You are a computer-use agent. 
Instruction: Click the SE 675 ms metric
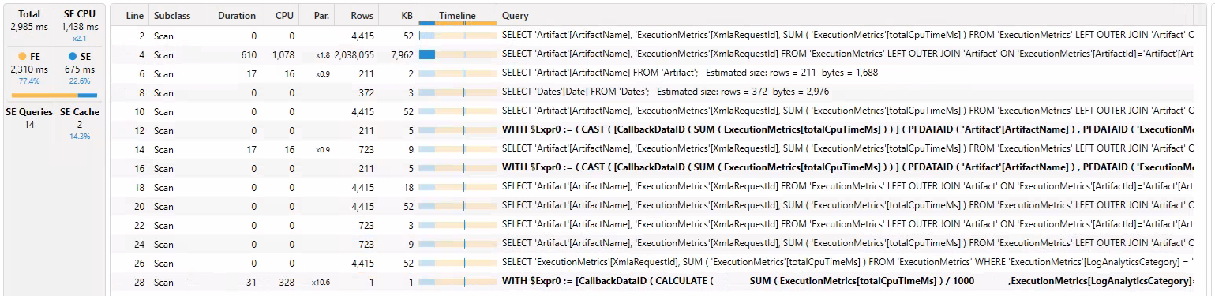click(80, 69)
